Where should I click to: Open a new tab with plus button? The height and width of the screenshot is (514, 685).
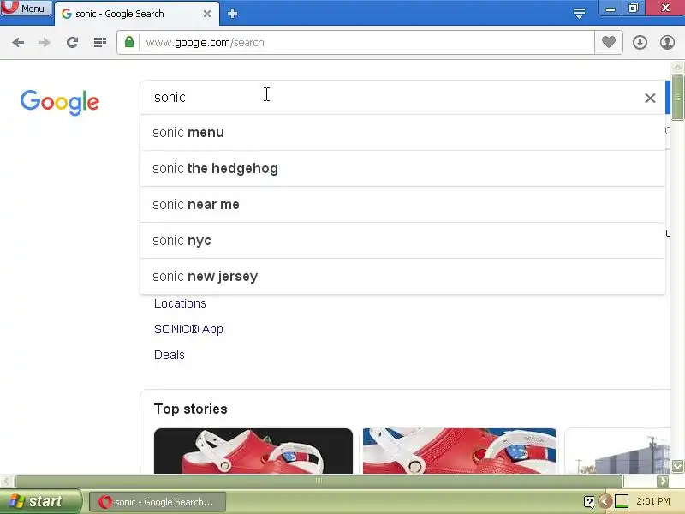coord(232,14)
